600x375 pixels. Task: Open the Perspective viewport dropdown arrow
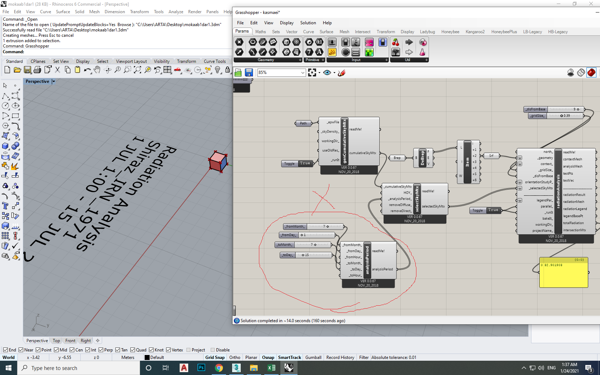[54, 81]
